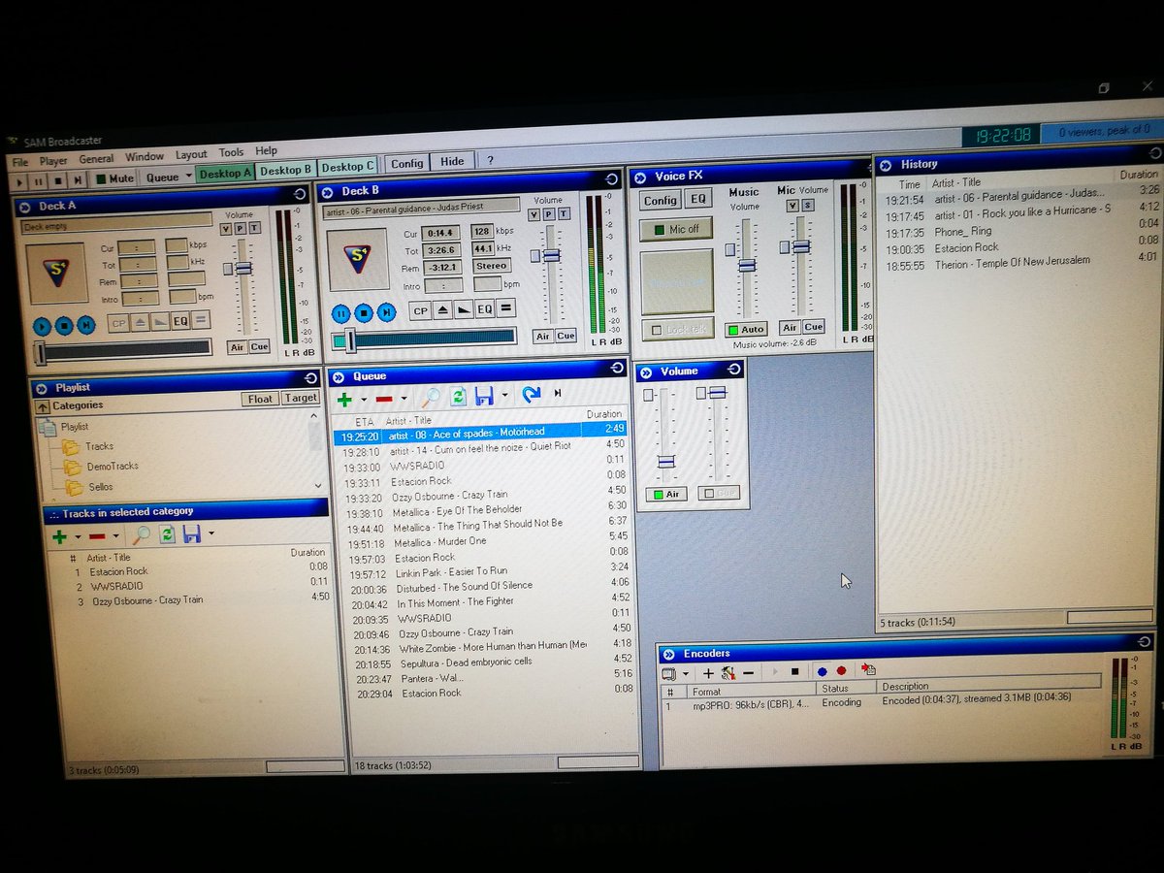The image size is (1164, 873).
Task: Stop the encoders with the square icon
Action: (x=794, y=670)
